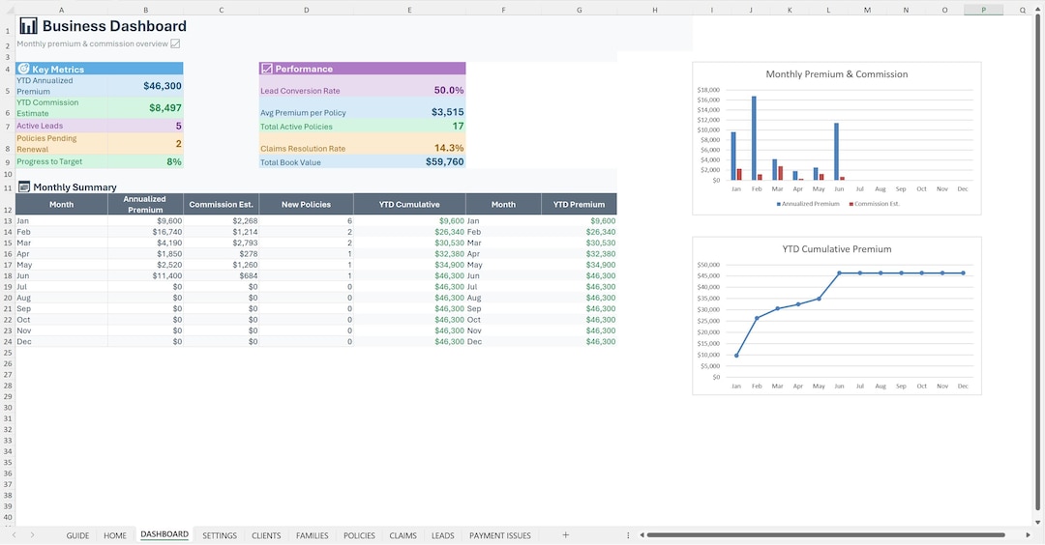Switch to the POLICIES sheet tab
The height and width of the screenshot is (545, 1045).
(359, 535)
